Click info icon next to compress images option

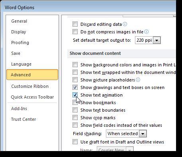coord(146,32)
